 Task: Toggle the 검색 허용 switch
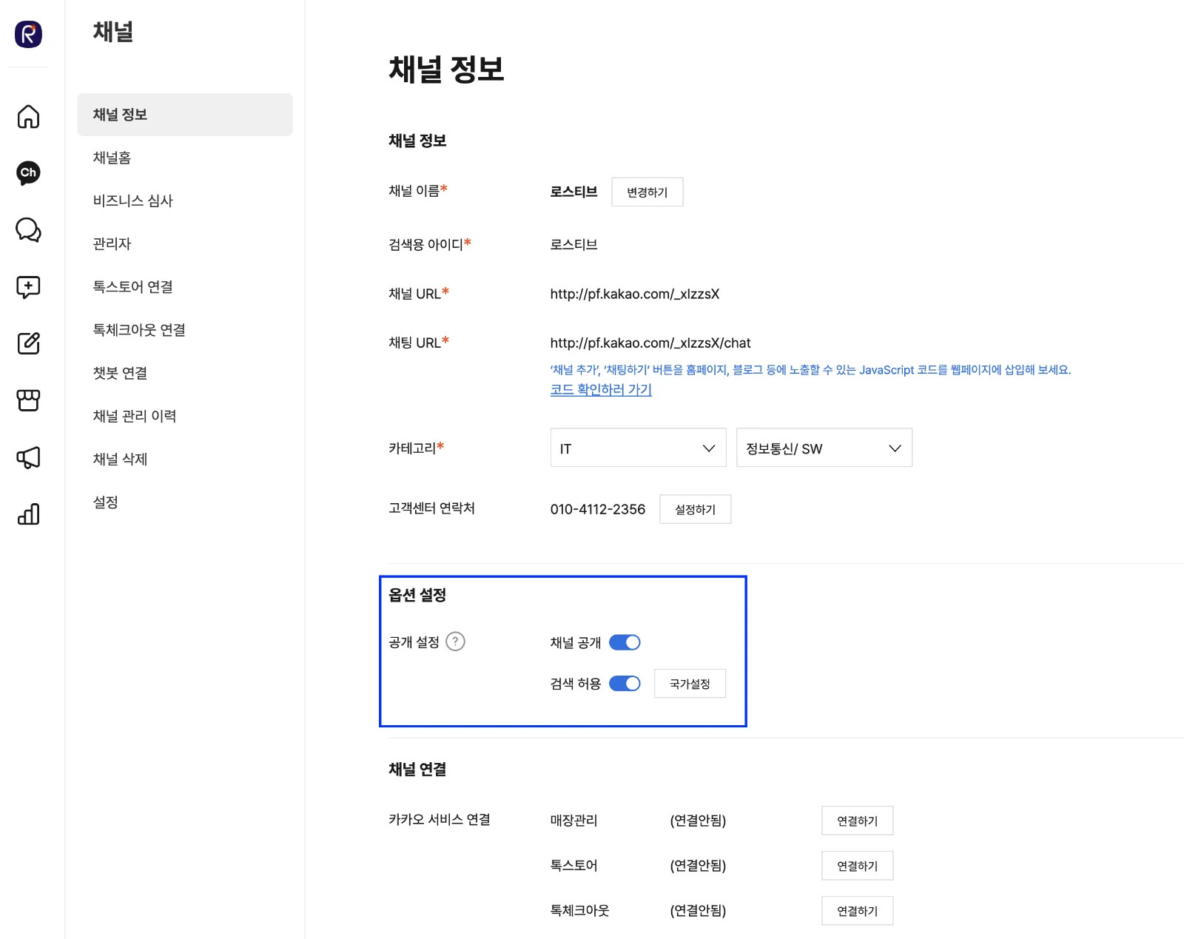pos(625,684)
